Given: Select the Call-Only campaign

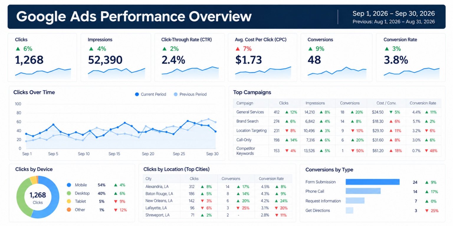Looking at the screenshot, I should 337,140.
